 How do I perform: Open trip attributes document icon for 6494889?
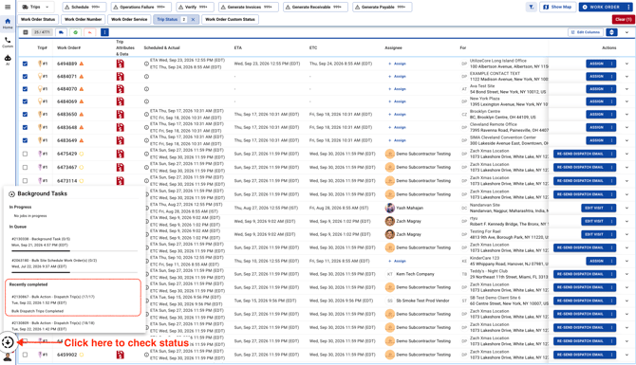120,64
